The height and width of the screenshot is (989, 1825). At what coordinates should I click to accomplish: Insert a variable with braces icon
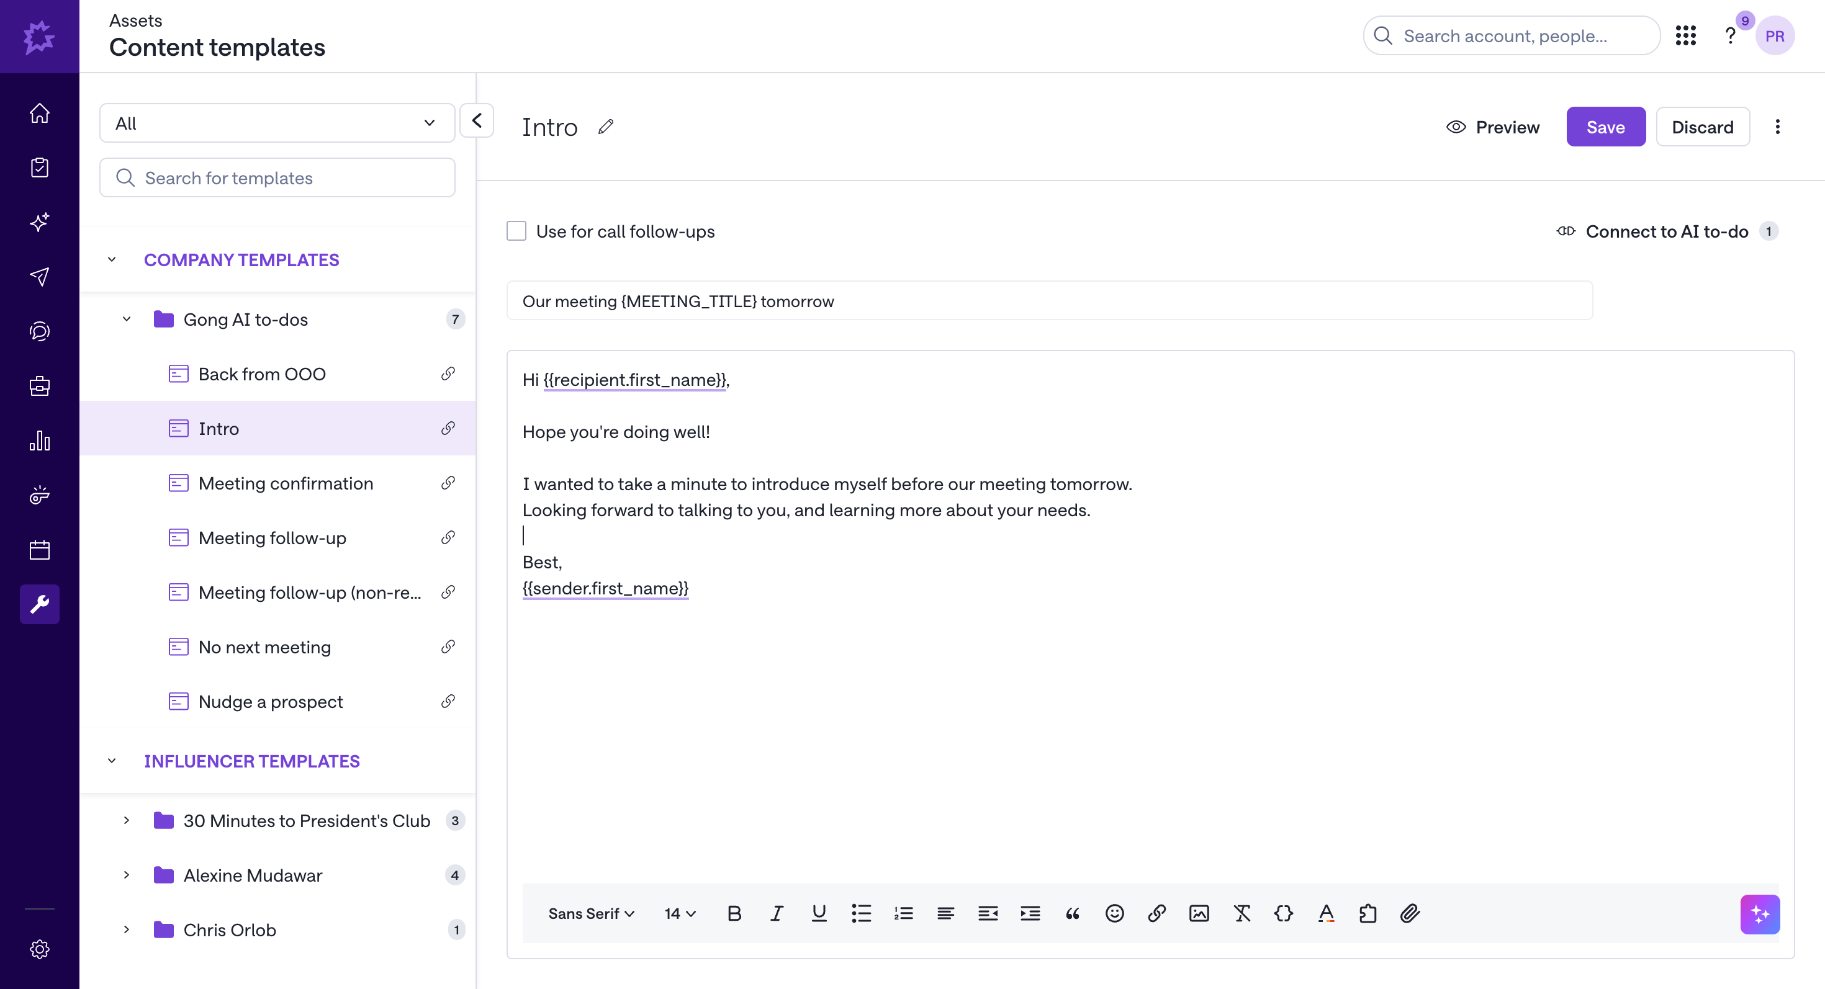pyautogui.click(x=1284, y=913)
